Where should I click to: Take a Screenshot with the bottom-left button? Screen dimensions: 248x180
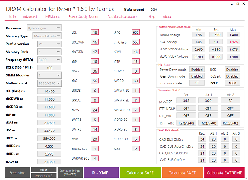(x=17, y=173)
